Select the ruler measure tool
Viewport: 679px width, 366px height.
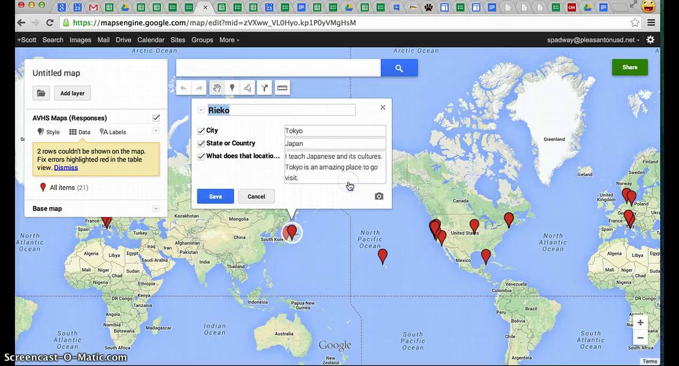(282, 88)
